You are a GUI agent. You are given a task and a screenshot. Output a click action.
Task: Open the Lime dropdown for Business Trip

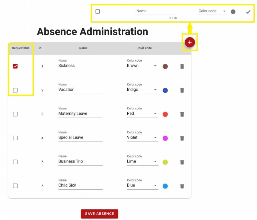tap(142, 161)
